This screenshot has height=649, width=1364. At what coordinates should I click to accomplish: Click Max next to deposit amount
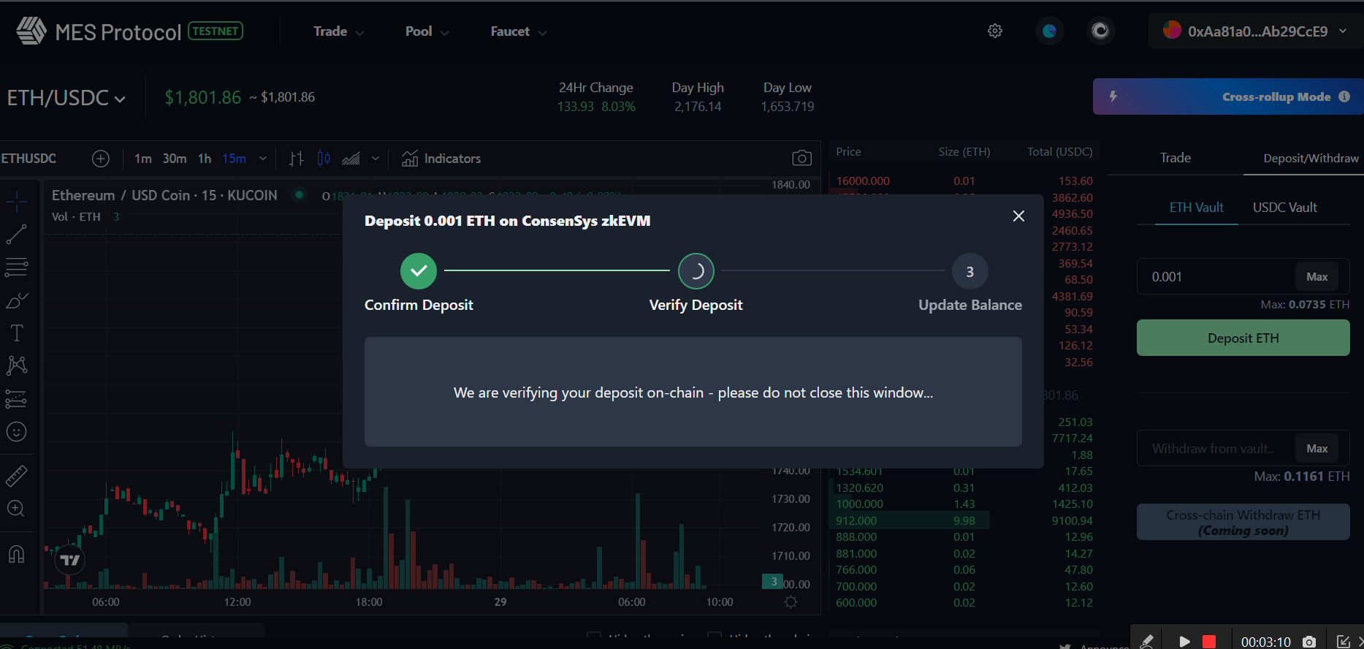point(1317,277)
